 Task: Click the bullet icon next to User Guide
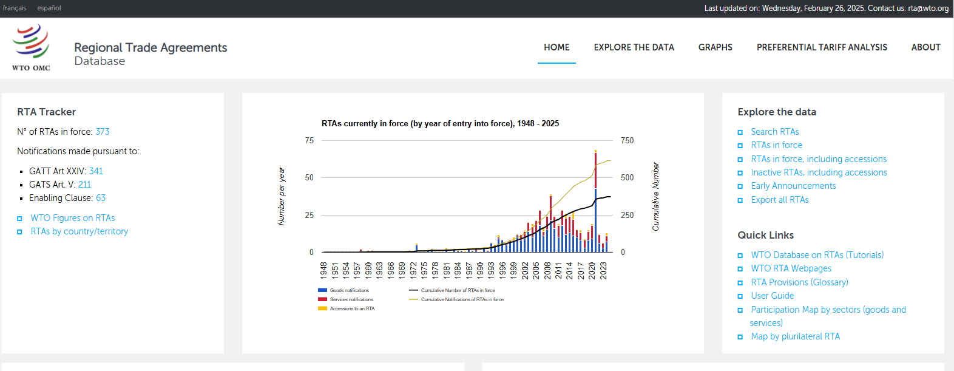(x=740, y=296)
